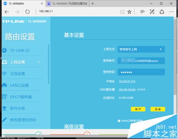This screenshot has height=139, width=178.
Task: Open reading view book icon
Action: tap(122, 12)
